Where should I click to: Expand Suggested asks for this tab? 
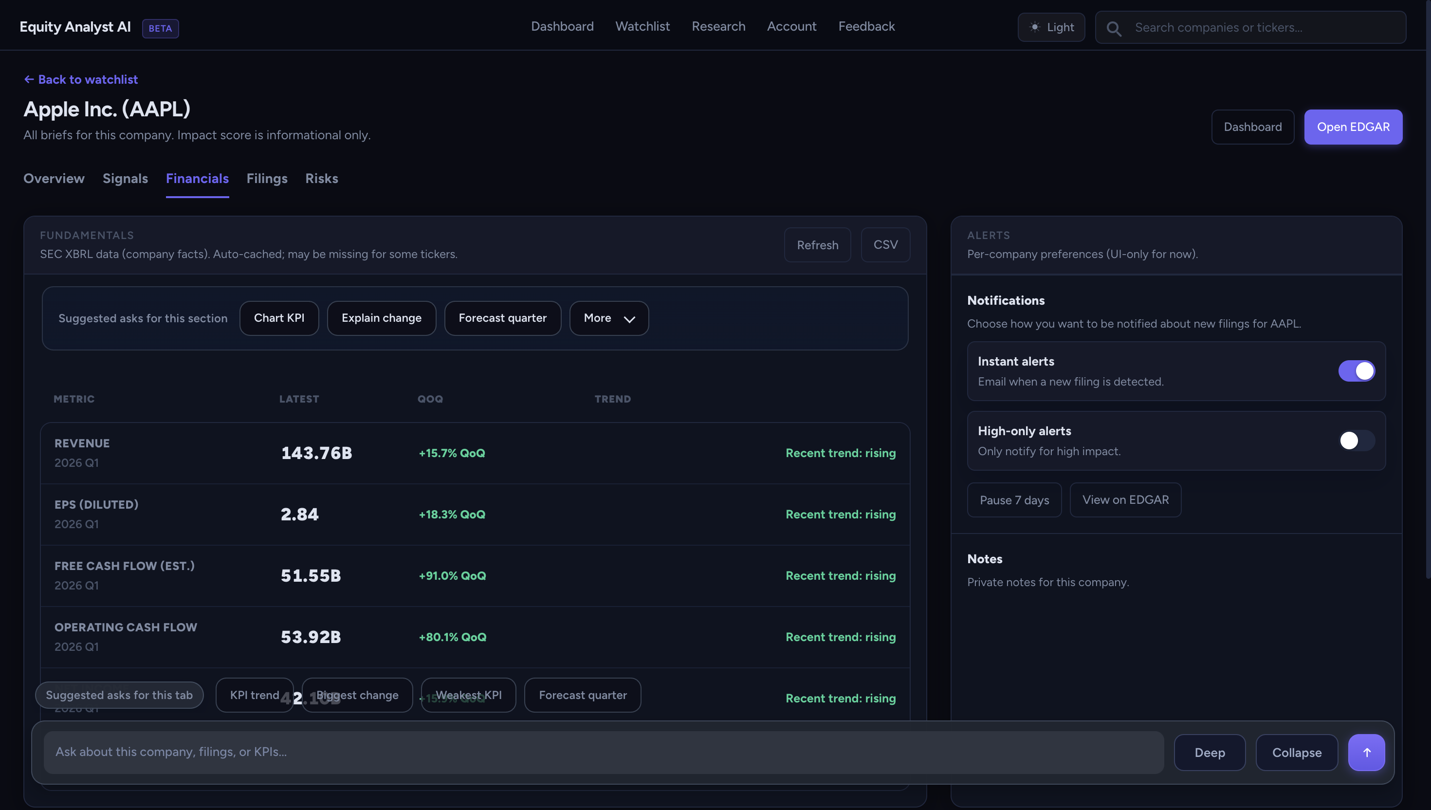[x=119, y=694]
